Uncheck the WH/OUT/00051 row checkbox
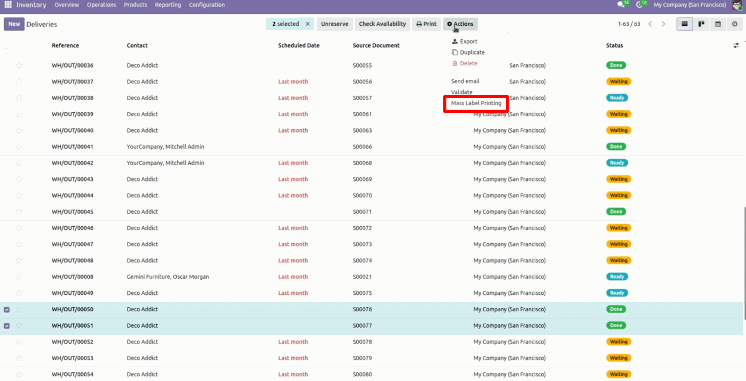 (x=7, y=326)
